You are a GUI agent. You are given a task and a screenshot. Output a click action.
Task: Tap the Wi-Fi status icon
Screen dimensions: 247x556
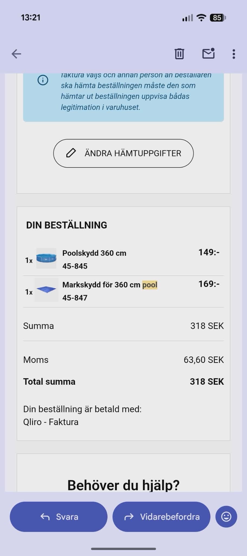201,18
